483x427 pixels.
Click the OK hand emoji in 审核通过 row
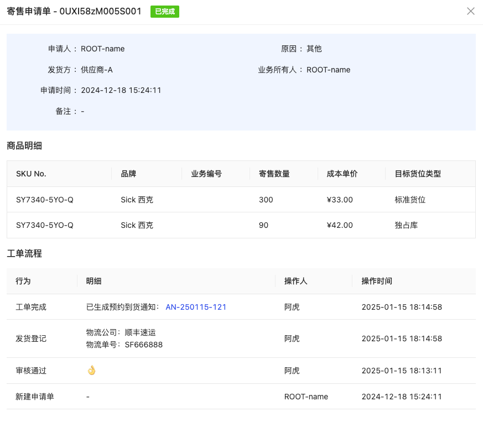[x=91, y=371]
